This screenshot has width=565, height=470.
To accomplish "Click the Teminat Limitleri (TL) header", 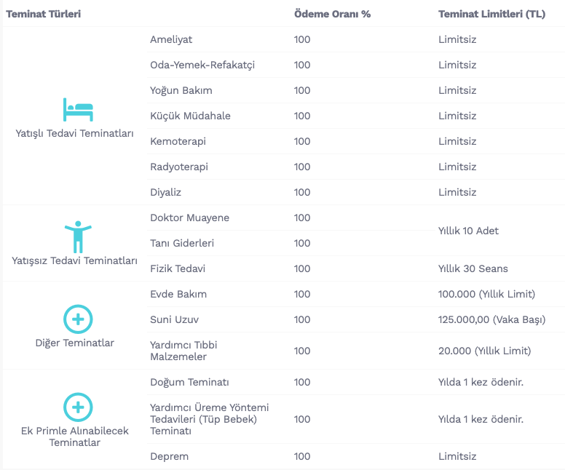I will (x=492, y=14).
